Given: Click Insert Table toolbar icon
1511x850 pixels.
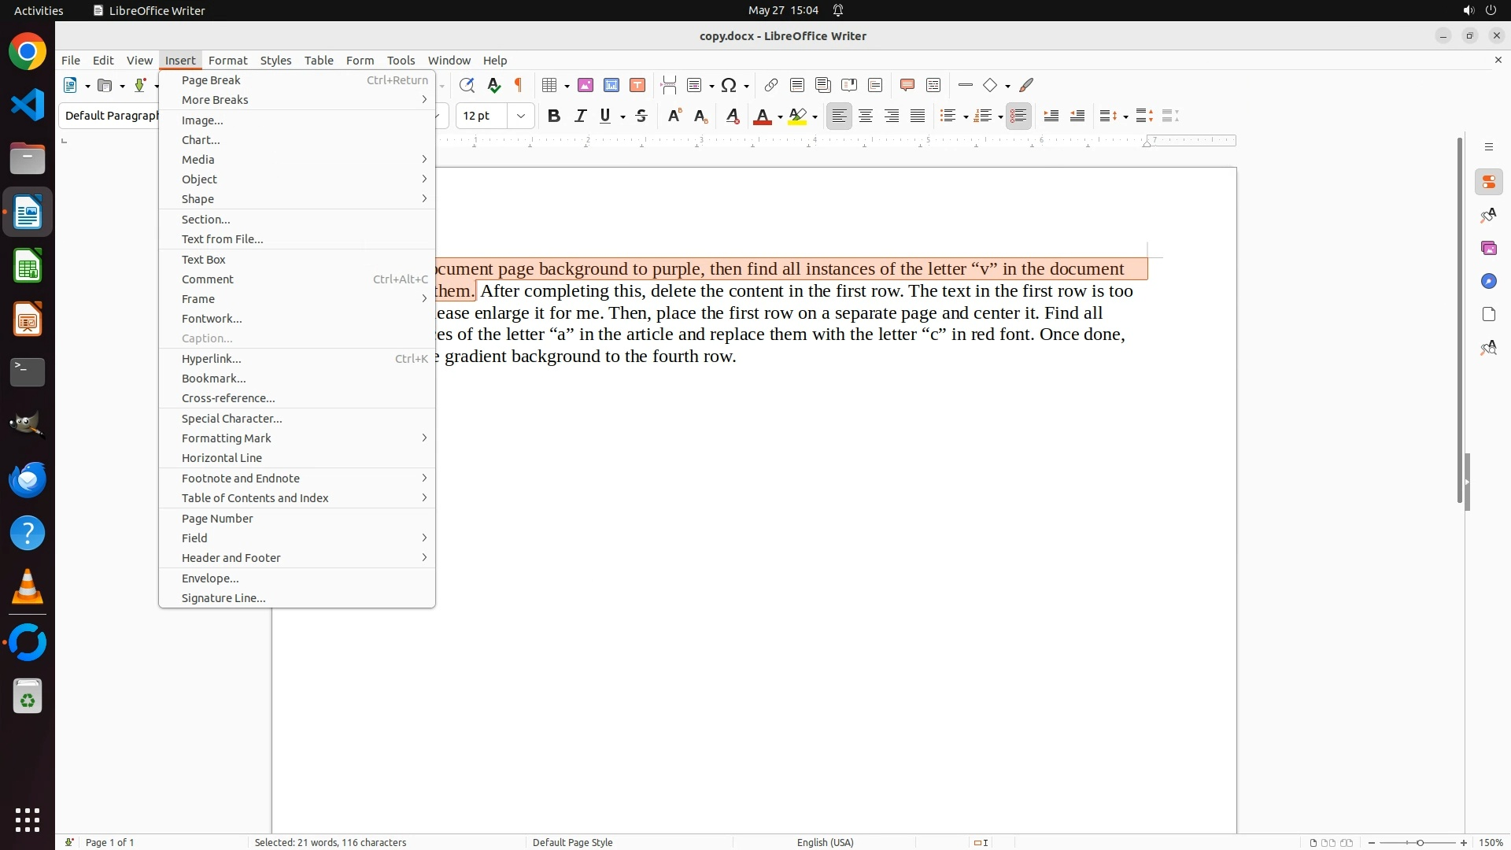Looking at the screenshot, I should point(550,85).
